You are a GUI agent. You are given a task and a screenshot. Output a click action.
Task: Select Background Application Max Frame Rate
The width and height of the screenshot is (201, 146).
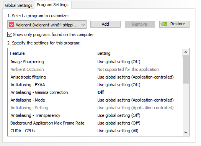tap(47, 123)
